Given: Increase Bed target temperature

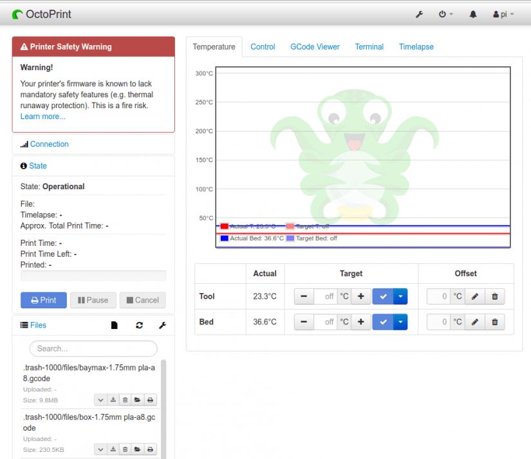Looking at the screenshot, I should (361, 322).
